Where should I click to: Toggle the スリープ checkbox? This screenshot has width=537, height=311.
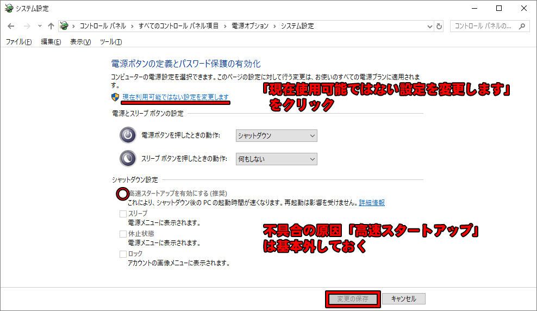click(123, 214)
